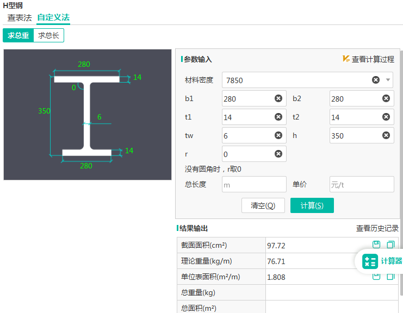403x313 pixels.
Task: Clear the tw value with its X icon
Action: (x=278, y=135)
